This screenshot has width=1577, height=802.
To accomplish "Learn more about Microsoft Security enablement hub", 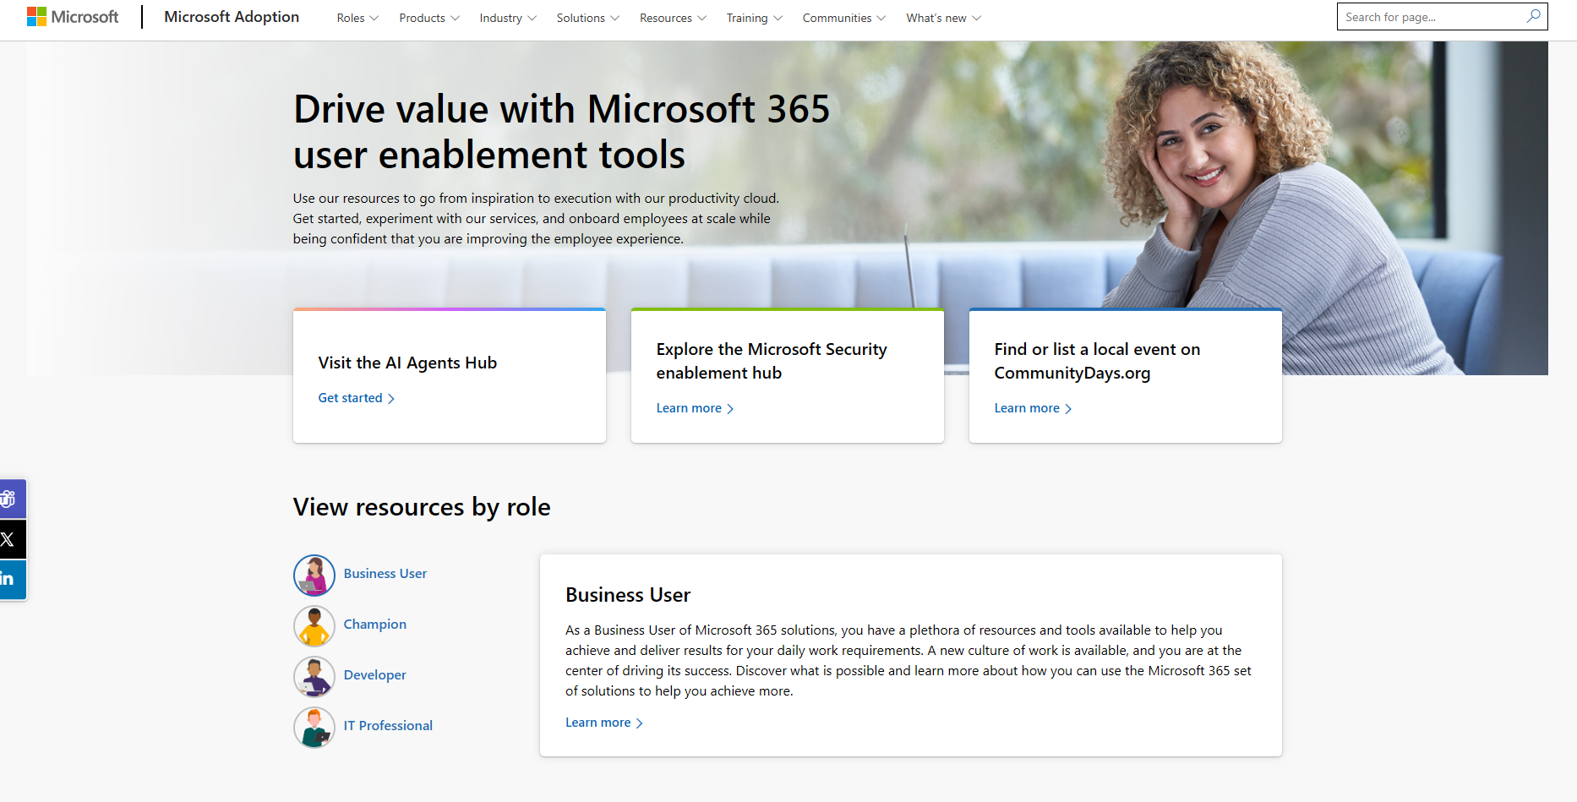I will (x=695, y=408).
